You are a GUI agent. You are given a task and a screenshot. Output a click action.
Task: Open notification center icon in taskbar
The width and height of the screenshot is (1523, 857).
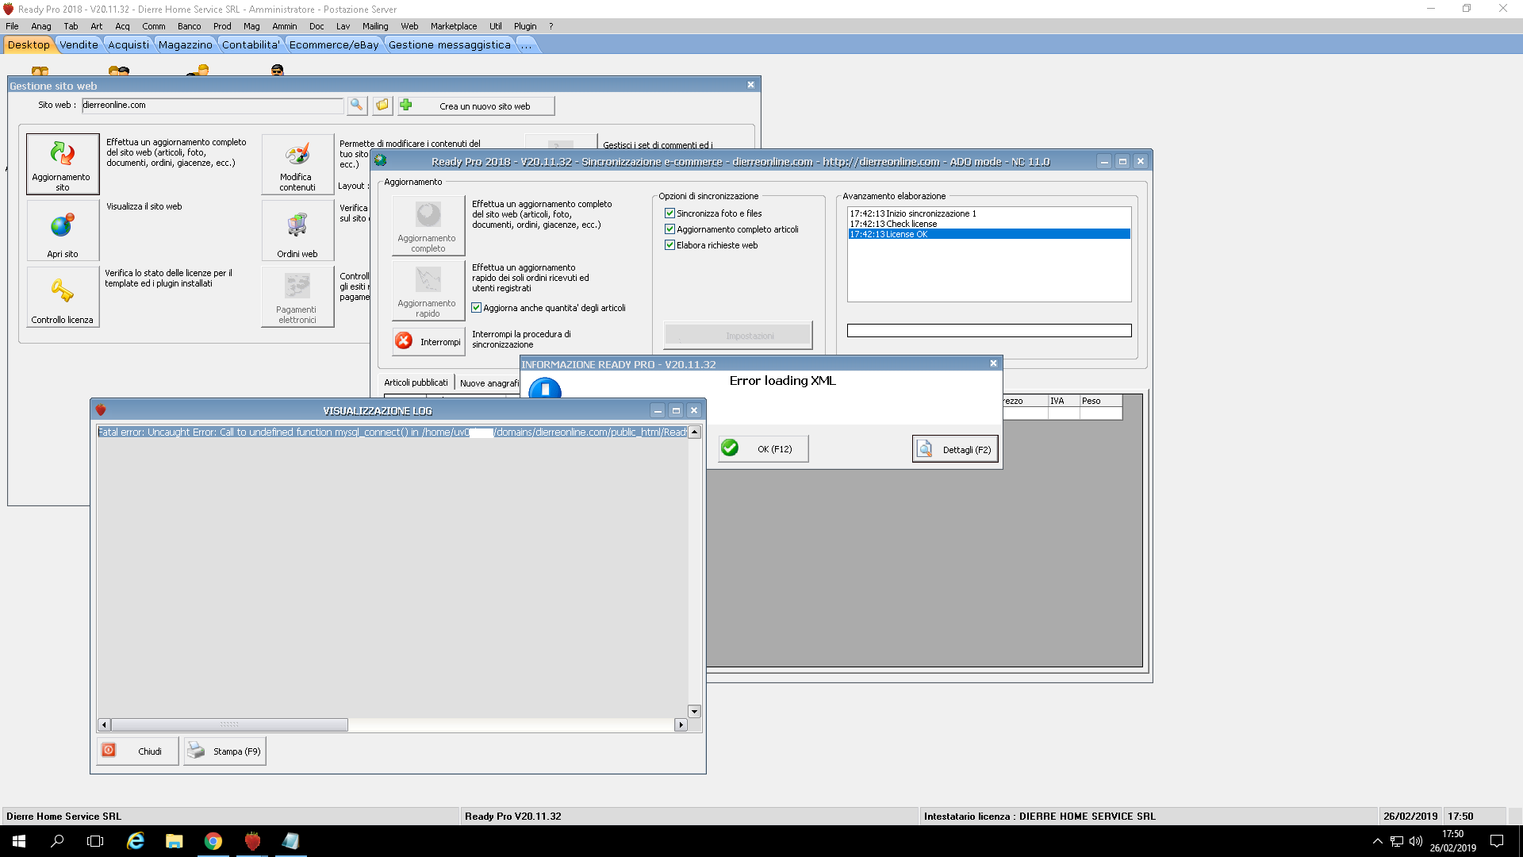[1497, 841]
